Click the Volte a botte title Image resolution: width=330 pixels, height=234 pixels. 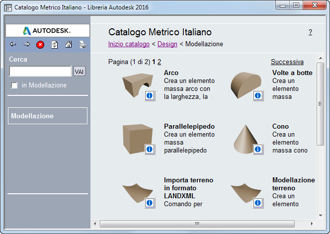tap(292, 73)
